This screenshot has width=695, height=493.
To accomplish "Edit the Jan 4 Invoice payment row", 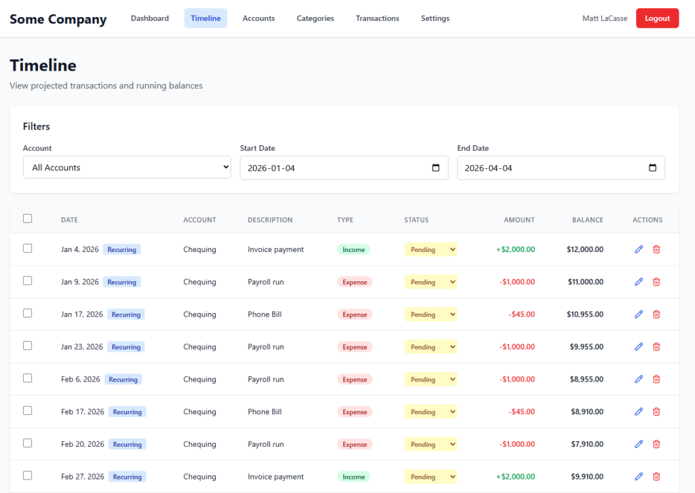I will point(639,249).
